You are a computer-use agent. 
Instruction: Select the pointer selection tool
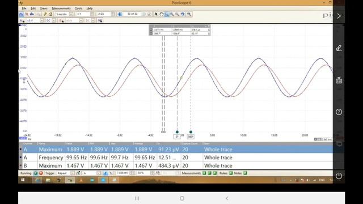coord(157,14)
